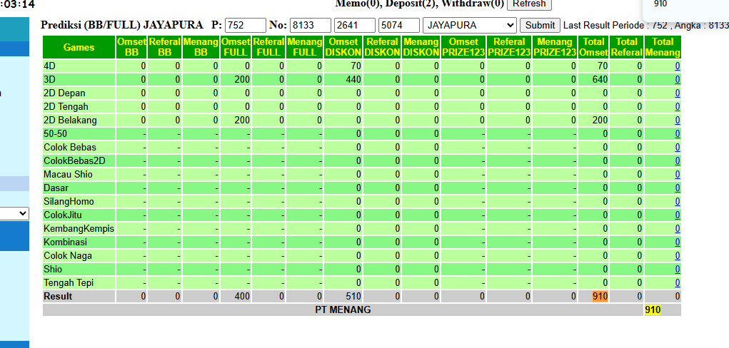The image size is (729, 348).
Task: Open Total Menang link for Colok Bebas
Action: click(x=678, y=148)
